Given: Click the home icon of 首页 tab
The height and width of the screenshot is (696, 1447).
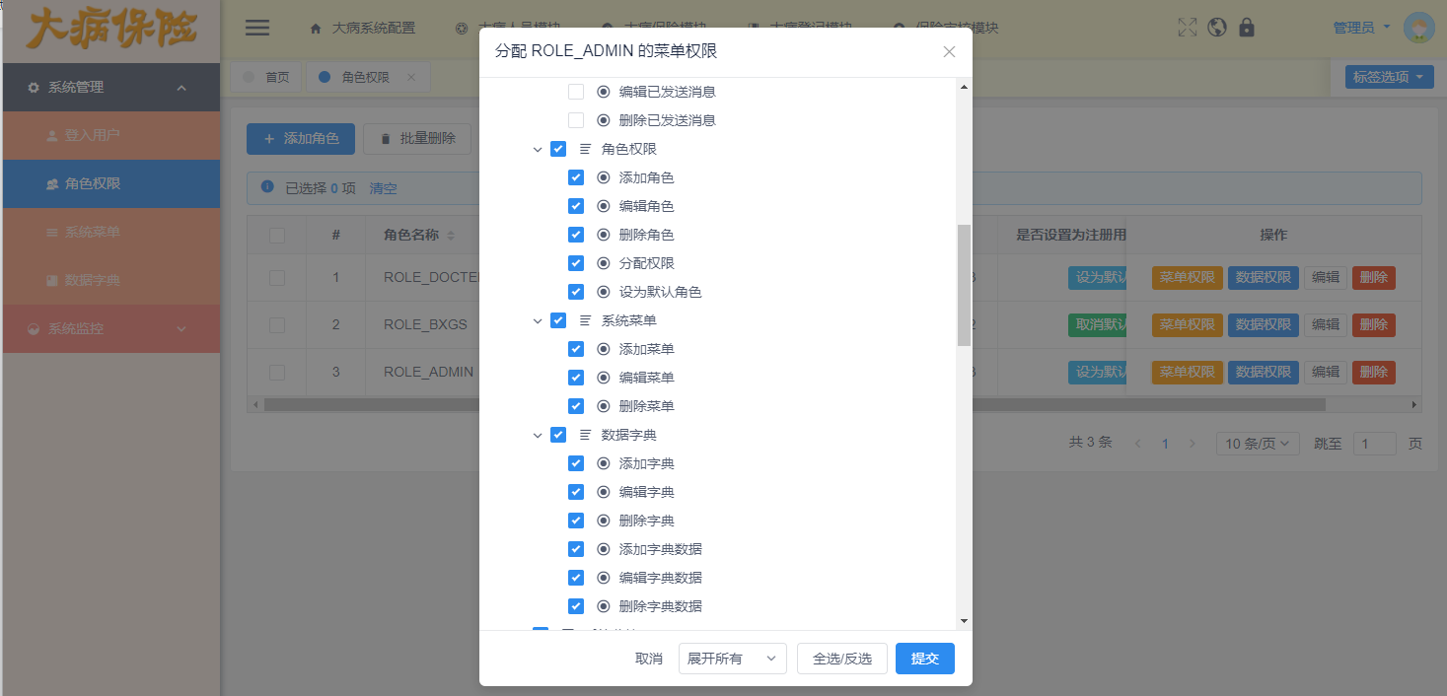Looking at the screenshot, I should coord(249,77).
